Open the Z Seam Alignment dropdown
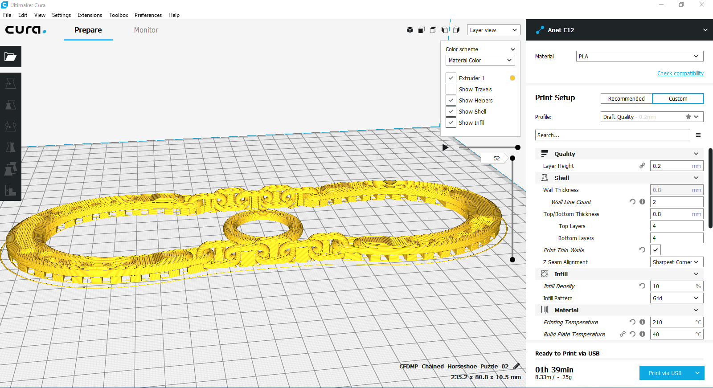This screenshot has width=713, height=388. [x=677, y=262]
